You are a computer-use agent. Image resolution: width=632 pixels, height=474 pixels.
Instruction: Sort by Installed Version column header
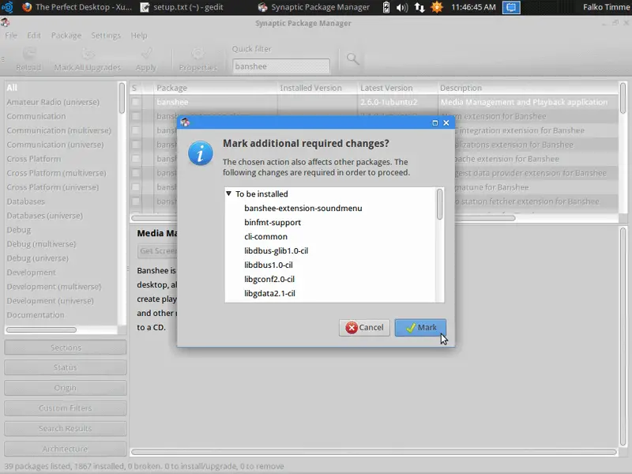[318, 88]
